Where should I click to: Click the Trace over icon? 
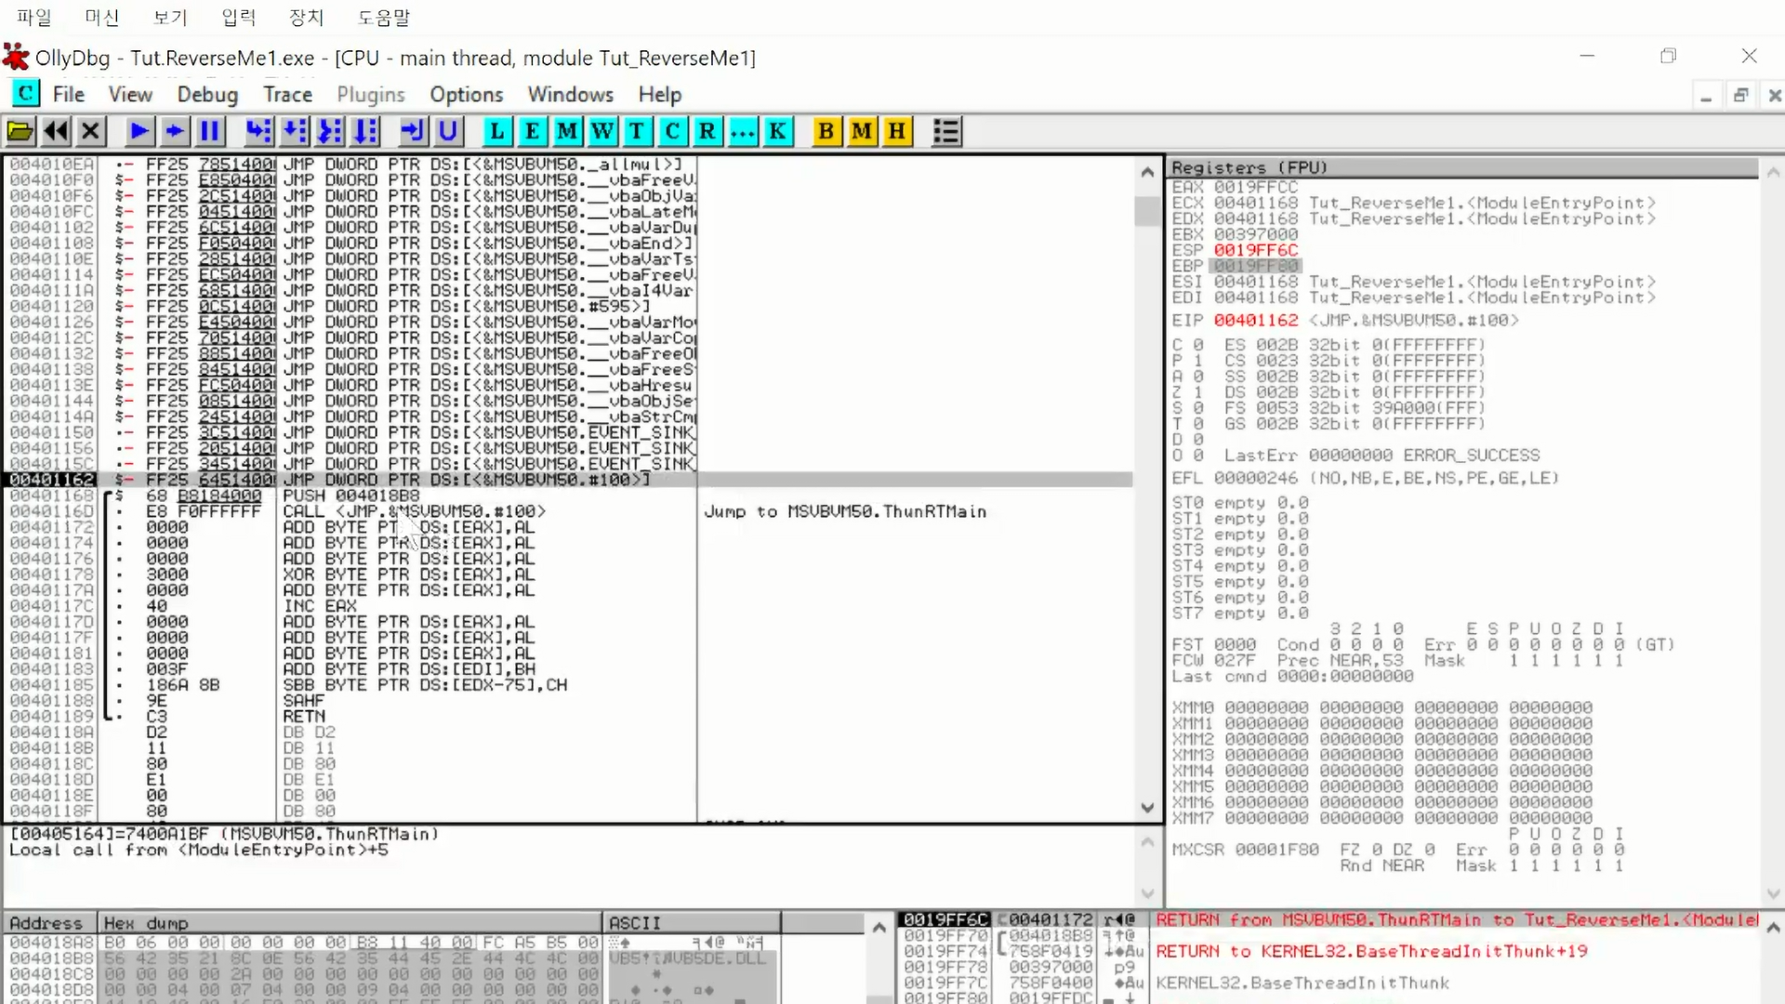(364, 132)
